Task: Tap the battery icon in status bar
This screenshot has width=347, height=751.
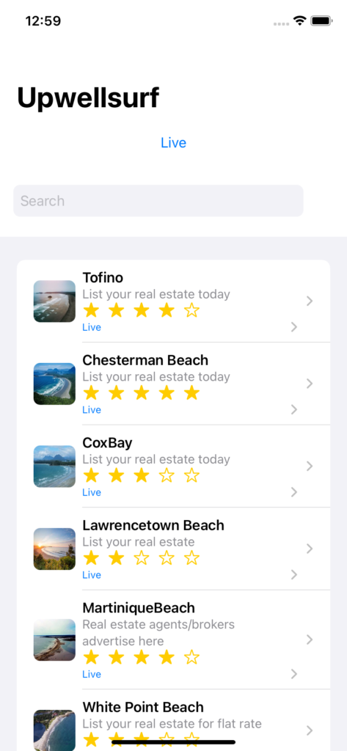Action: pos(321,21)
